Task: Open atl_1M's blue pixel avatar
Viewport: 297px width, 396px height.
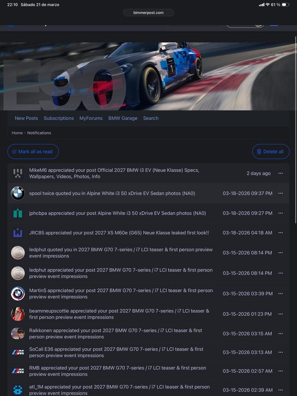Action: 18,390
